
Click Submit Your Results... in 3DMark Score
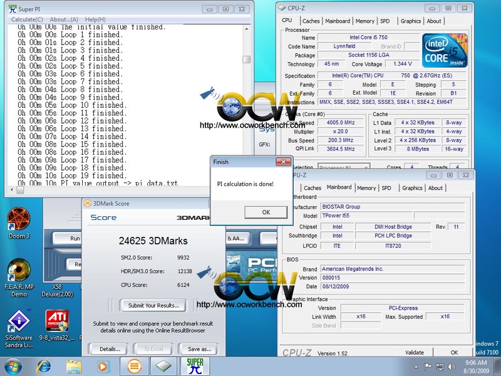pyautogui.click(x=153, y=305)
